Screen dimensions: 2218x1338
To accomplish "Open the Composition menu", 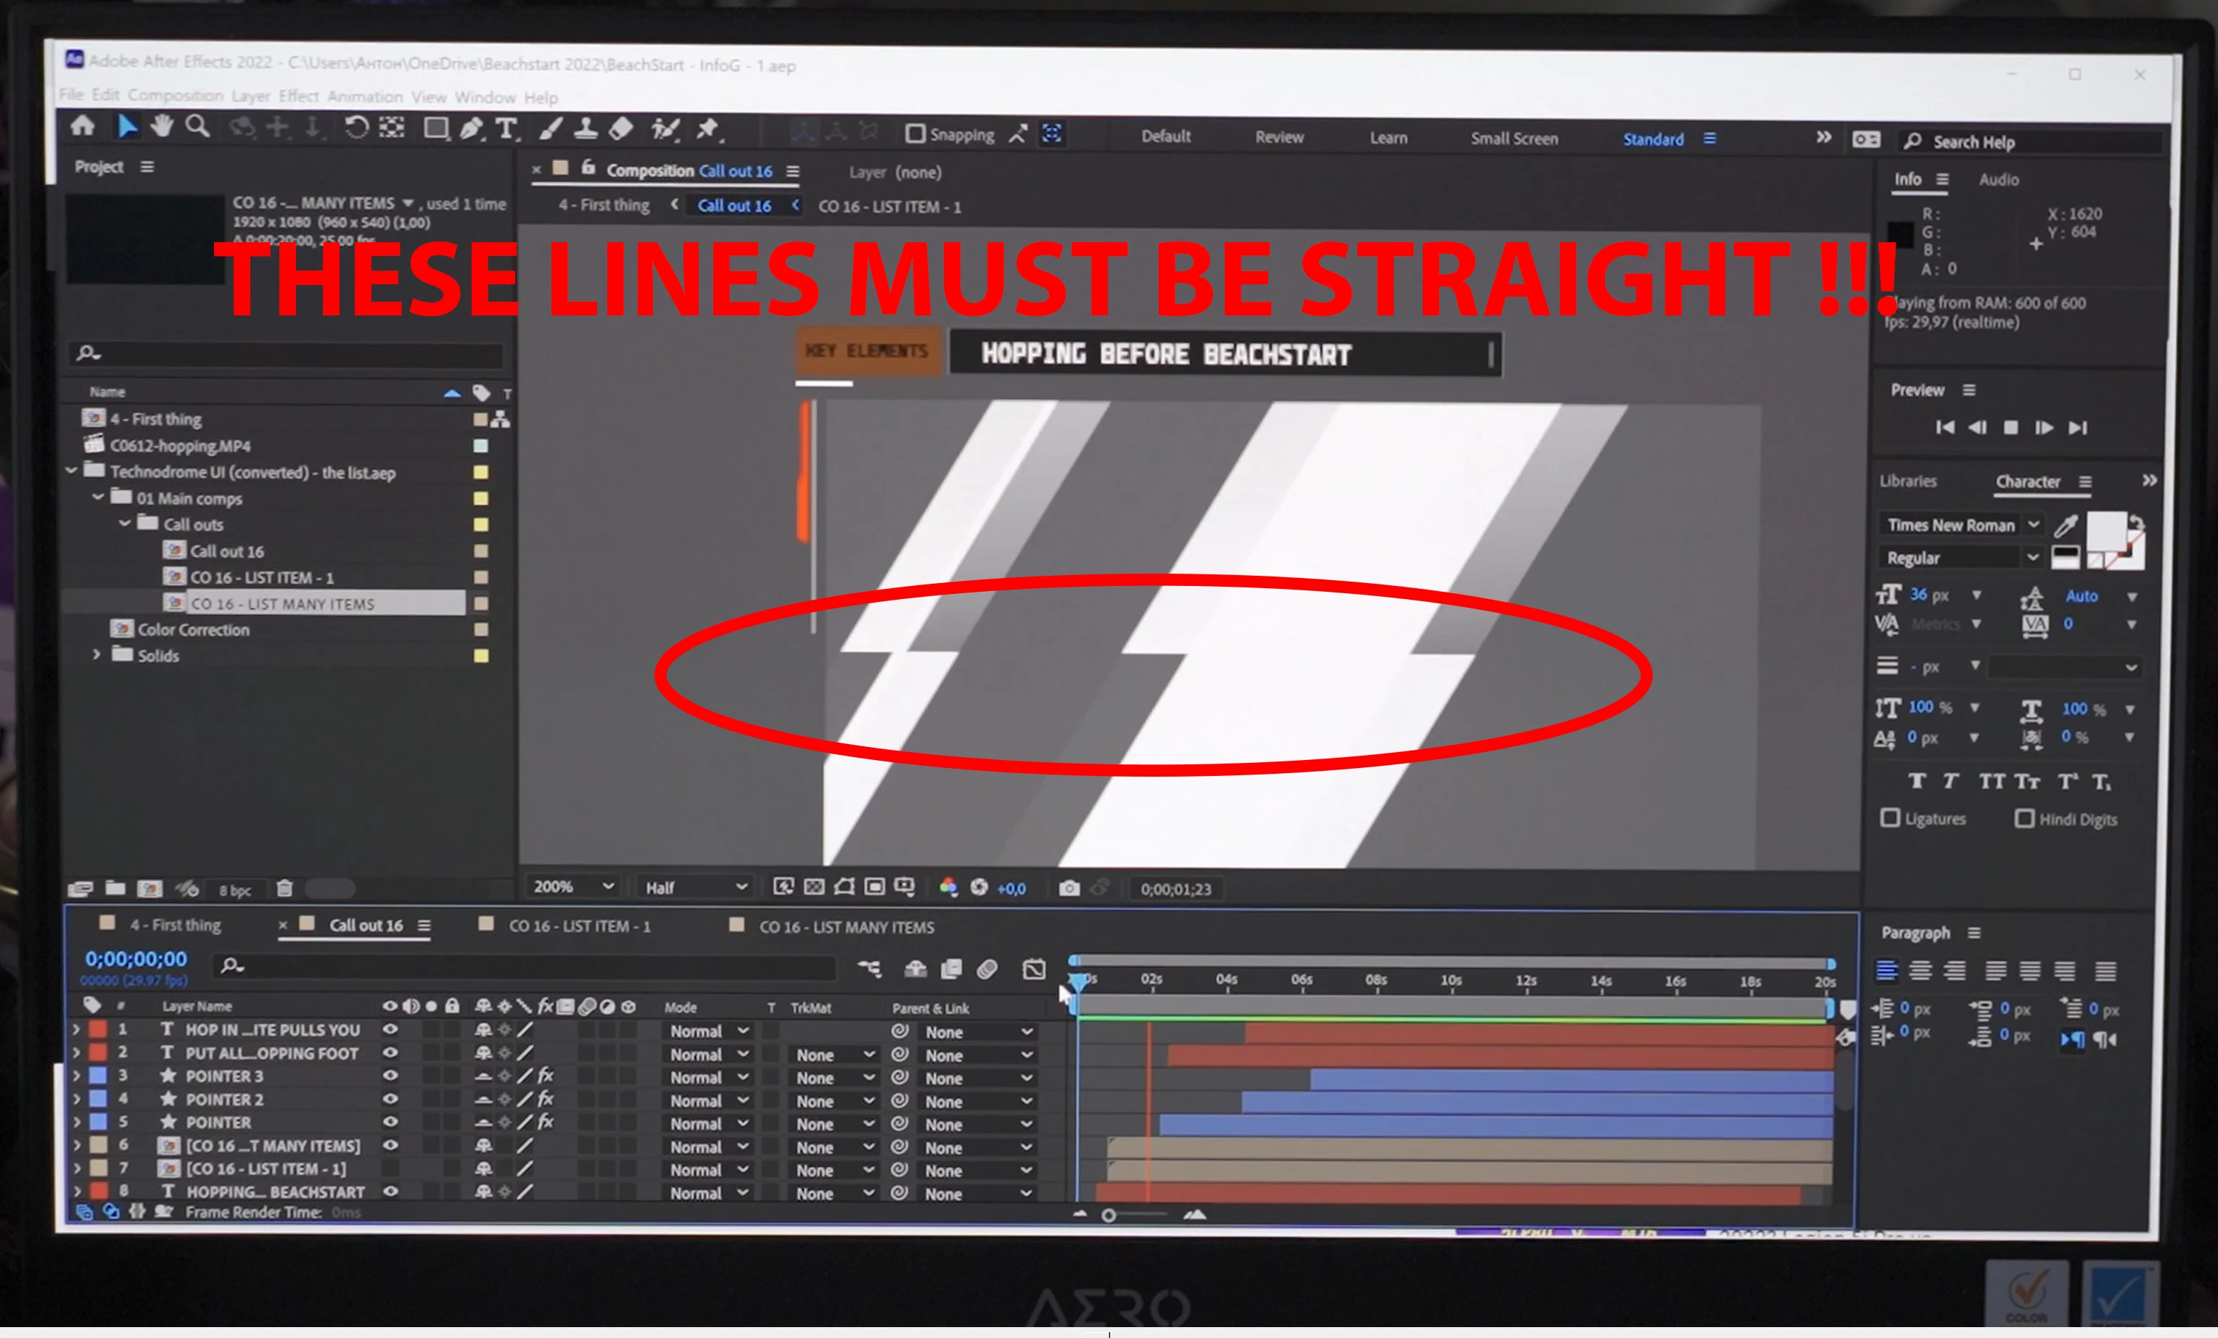I will 175,96.
